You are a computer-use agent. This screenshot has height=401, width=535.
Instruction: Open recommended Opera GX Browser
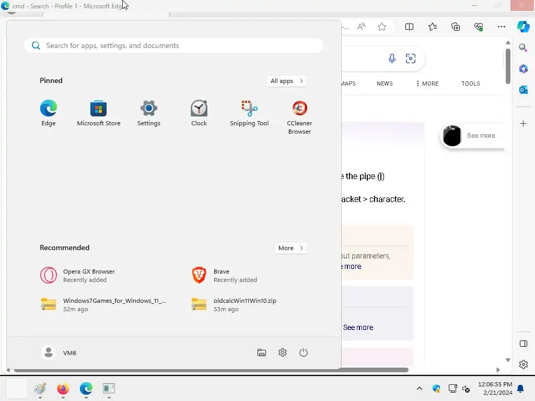tap(77, 276)
